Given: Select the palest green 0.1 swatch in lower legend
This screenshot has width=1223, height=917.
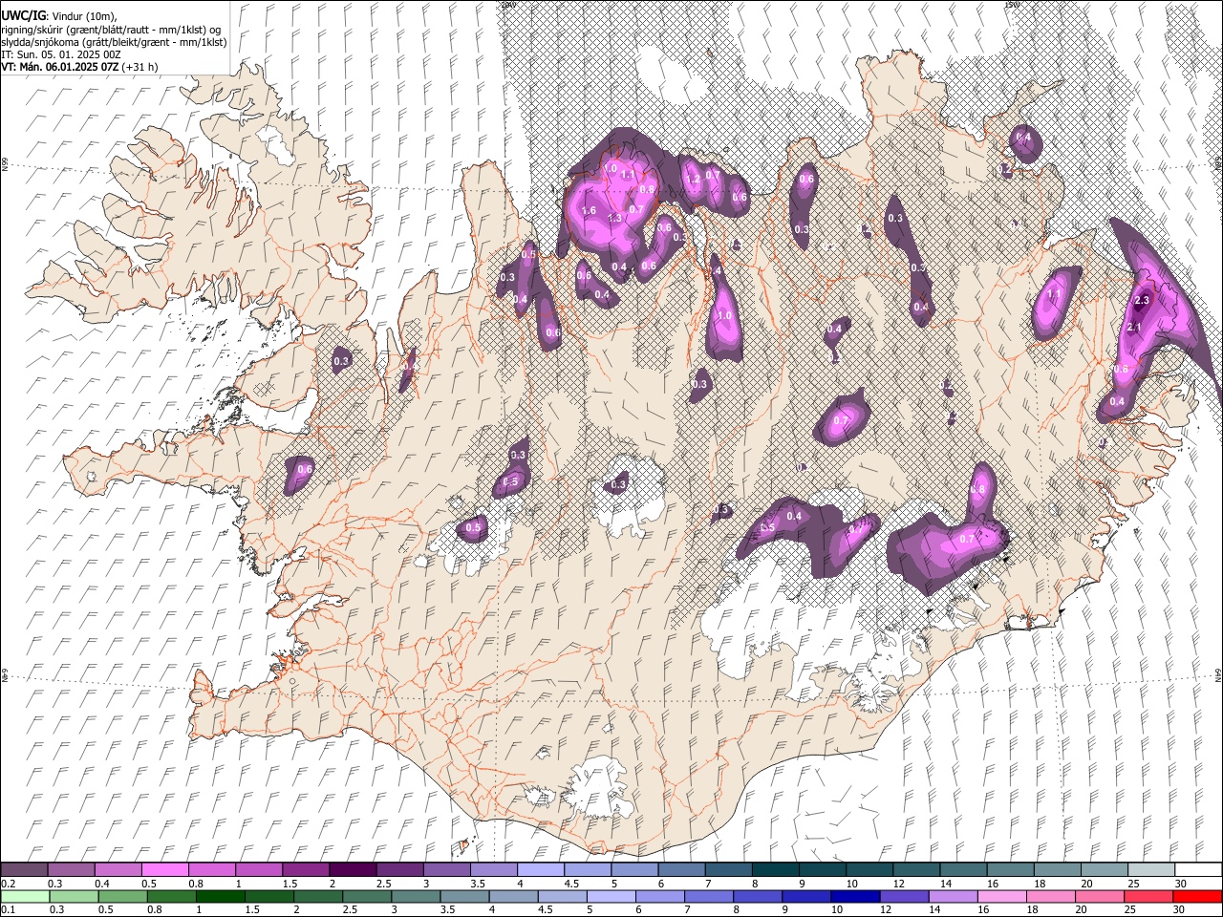Looking at the screenshot, I should [x=24, y=896].
